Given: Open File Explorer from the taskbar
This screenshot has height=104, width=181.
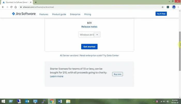Looking at the screenshot, I should [x=68, y=101].
